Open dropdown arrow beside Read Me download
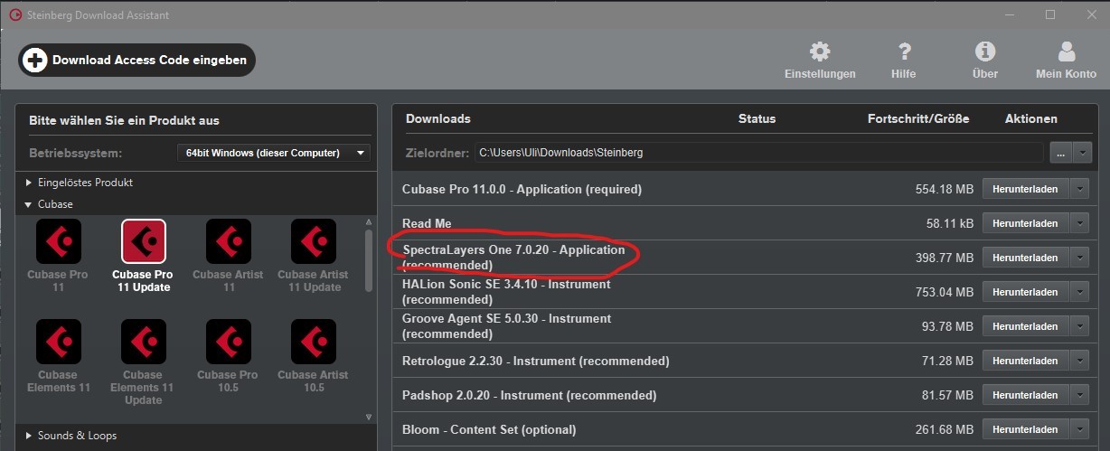Viewport: 1110px width, 451px height. [x=1079, y=223]
